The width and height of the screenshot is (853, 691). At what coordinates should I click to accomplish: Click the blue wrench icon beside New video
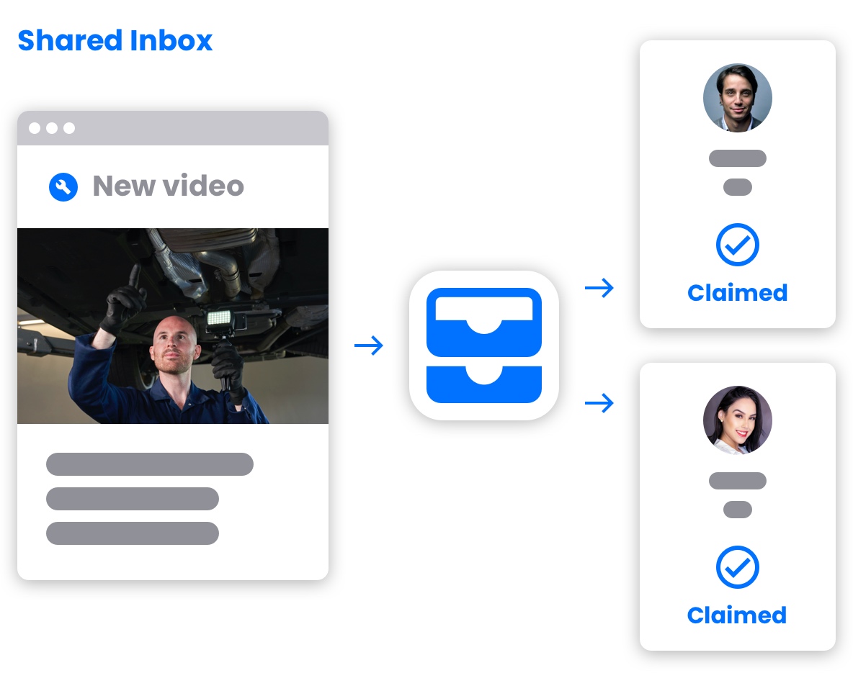[x=63, y=187]
